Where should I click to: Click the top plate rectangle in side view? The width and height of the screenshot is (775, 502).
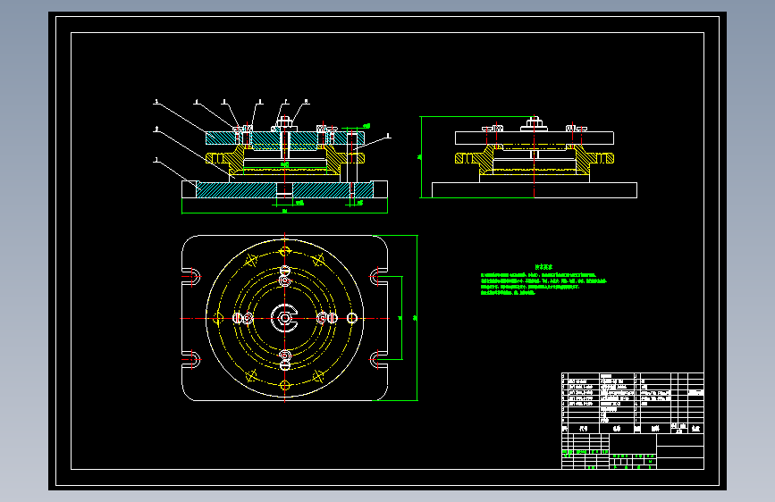535,138
